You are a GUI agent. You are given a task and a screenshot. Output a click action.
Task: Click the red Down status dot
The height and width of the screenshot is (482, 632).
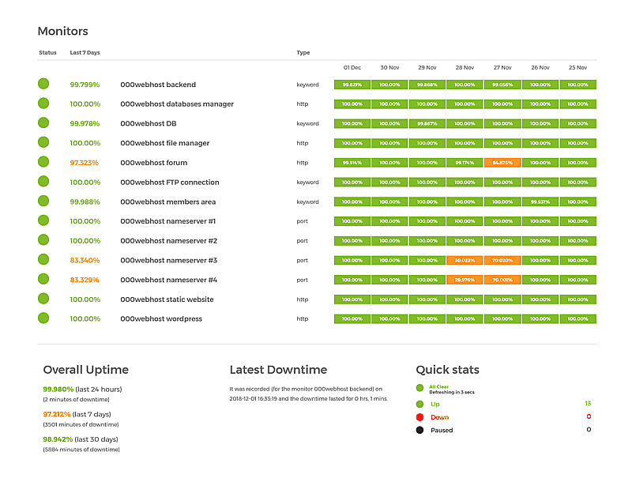tap(420, 417)
